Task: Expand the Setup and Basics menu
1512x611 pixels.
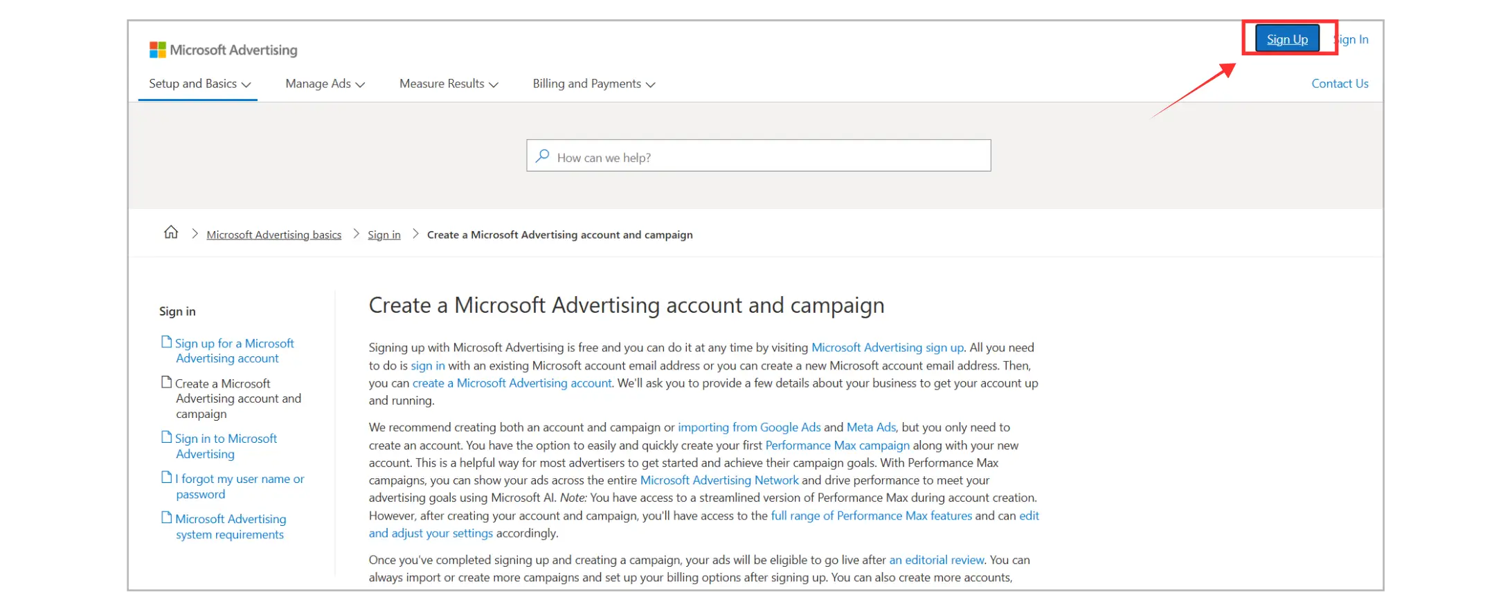Action: point(199,84)
